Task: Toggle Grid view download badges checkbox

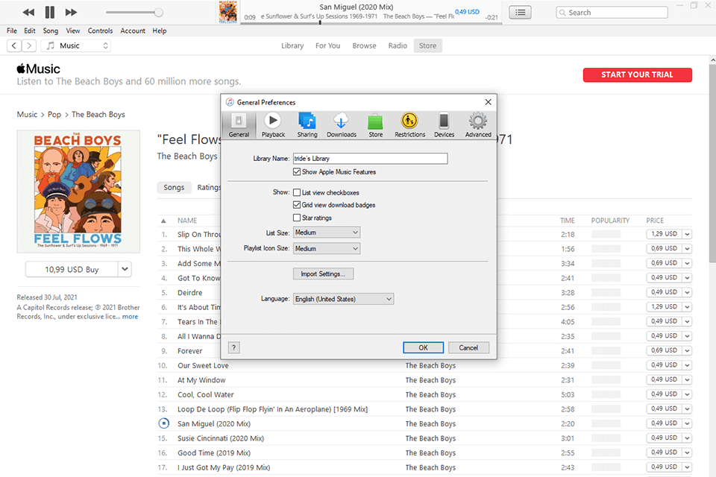Action: pos(297,205)
